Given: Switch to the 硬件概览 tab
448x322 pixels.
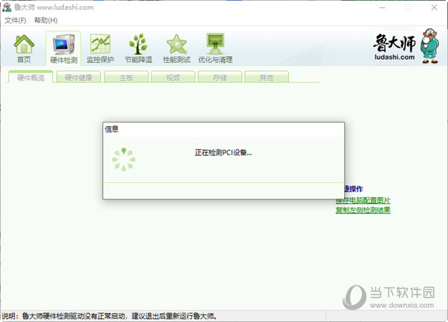Looking at the screenshot, I should pyautogui.click(x=31, y=77).
